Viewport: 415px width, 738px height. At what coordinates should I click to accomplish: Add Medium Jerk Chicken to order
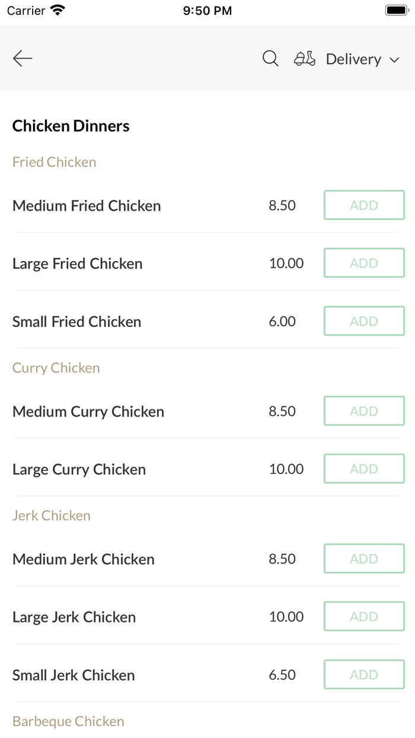click(364, 559)
